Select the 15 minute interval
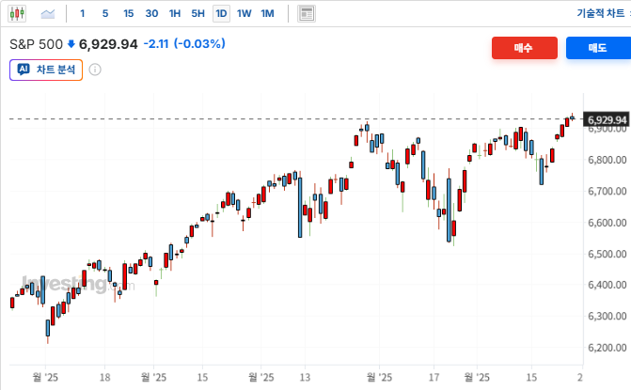The width and height of the screenshot is (631, 390). (x=129, y=14)
